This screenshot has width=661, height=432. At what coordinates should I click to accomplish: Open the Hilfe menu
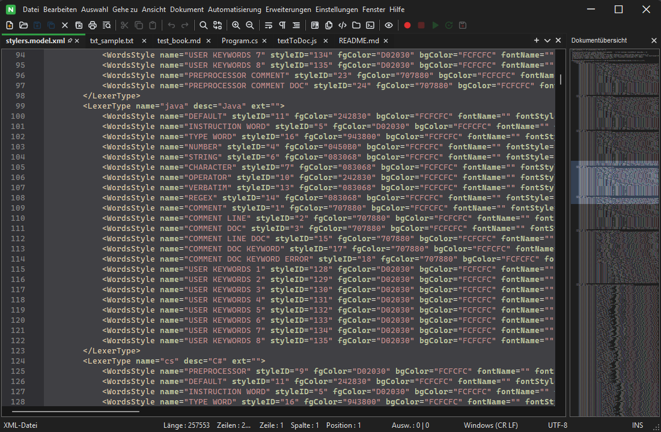pos(397,9)
